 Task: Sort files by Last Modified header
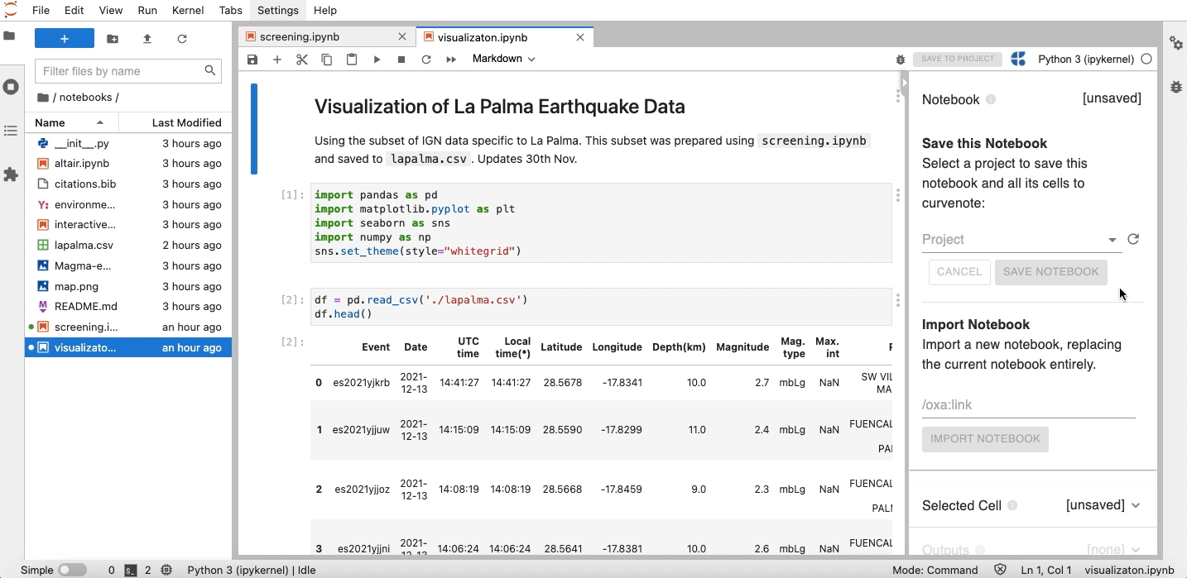(175, 122)
